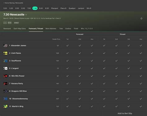
Task: Switch to the More Markets tab
Action: click(x=51, y=29)
